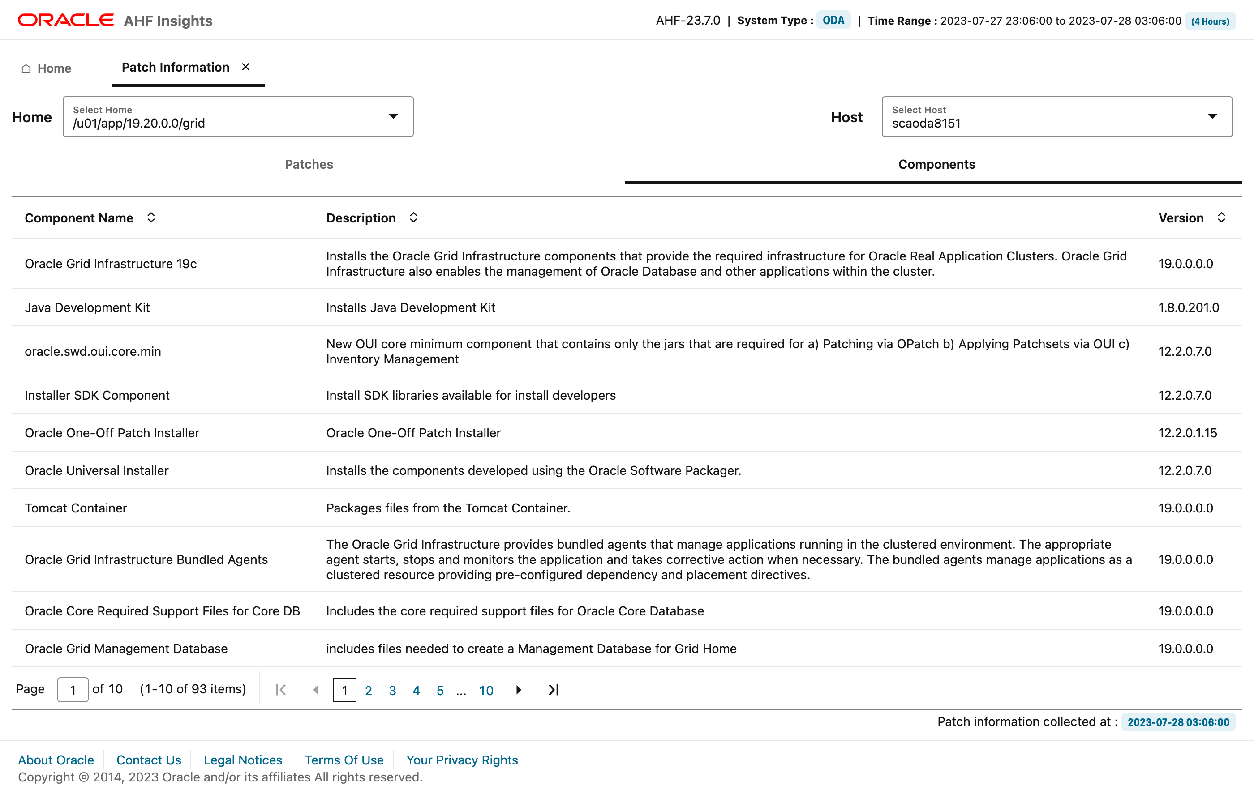The height and width of the screenshot is (794, 1254).
Task: Select Oracle Grid Infrastructure 19c row name
Action: (x=111, y=264)
